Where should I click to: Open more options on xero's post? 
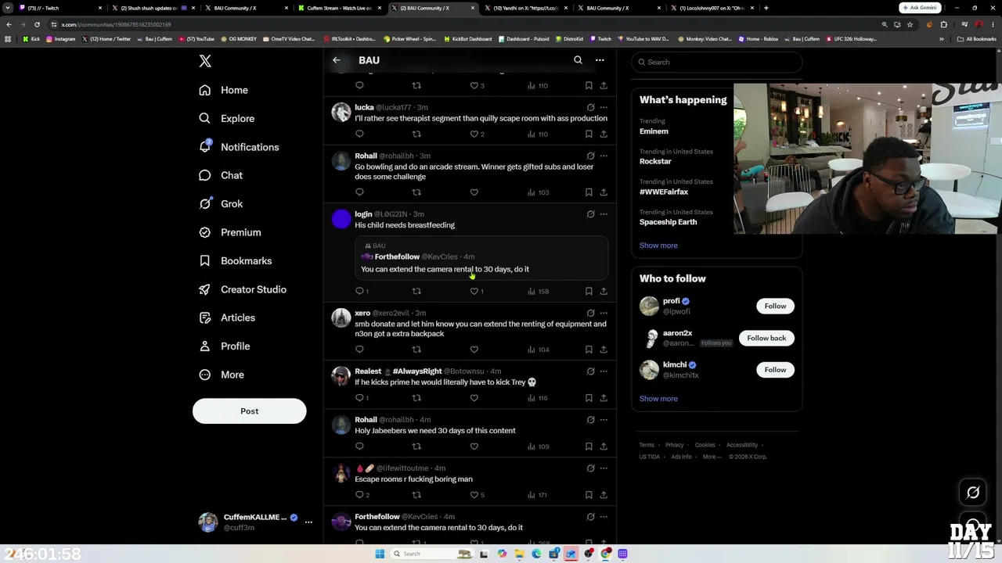tap(604, 313)
